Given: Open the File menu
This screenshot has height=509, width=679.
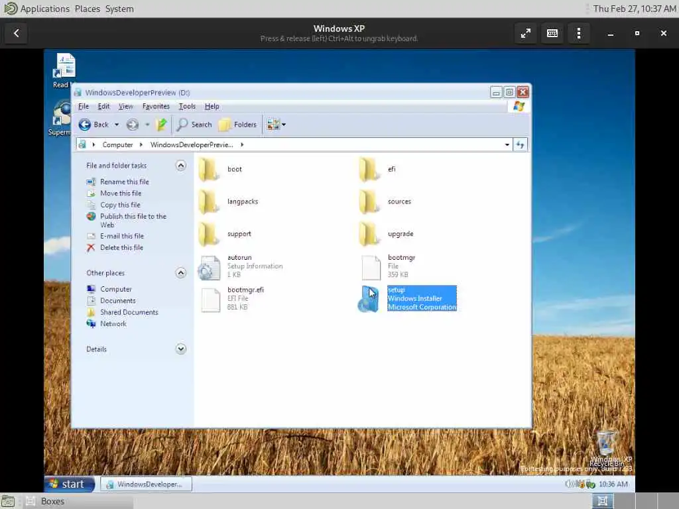Looking at the screenshot, I should (83, 107).
